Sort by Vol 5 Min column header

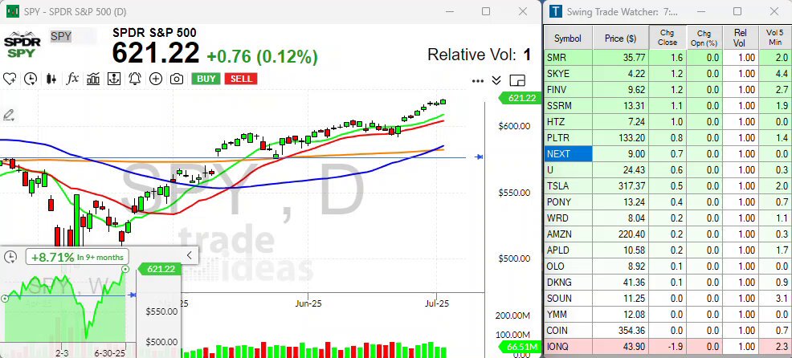click(x=774, y=39)
